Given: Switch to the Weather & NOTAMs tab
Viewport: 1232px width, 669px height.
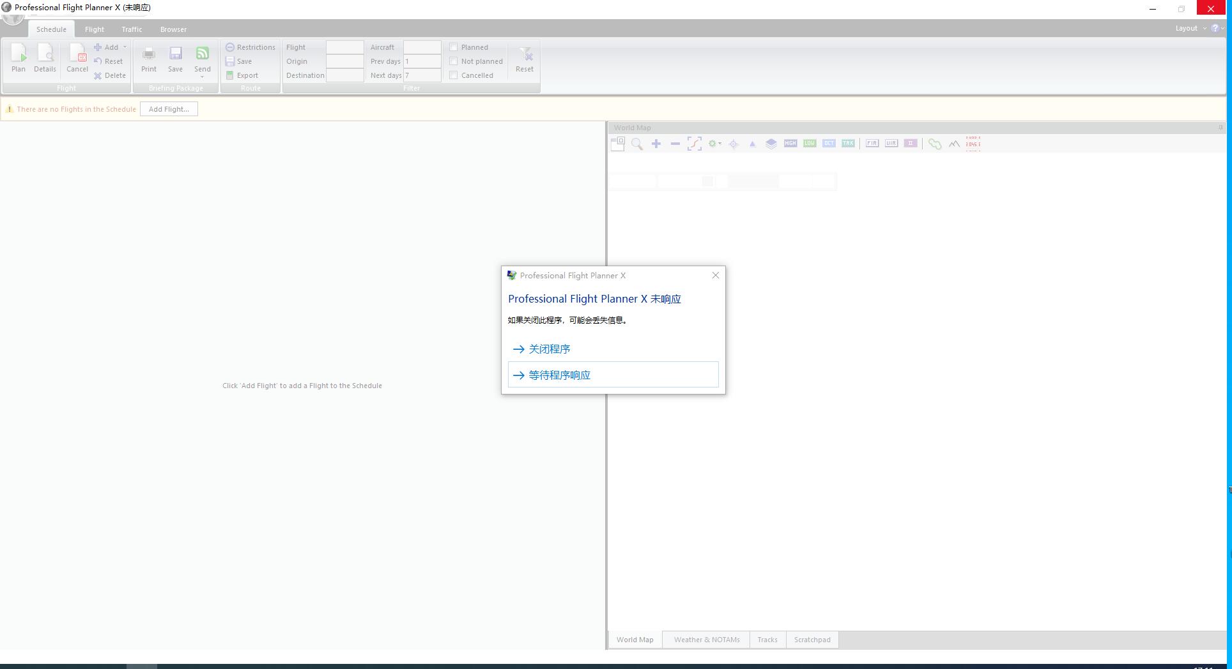Looking at the screenshot, I should click(x=707, y=640).
